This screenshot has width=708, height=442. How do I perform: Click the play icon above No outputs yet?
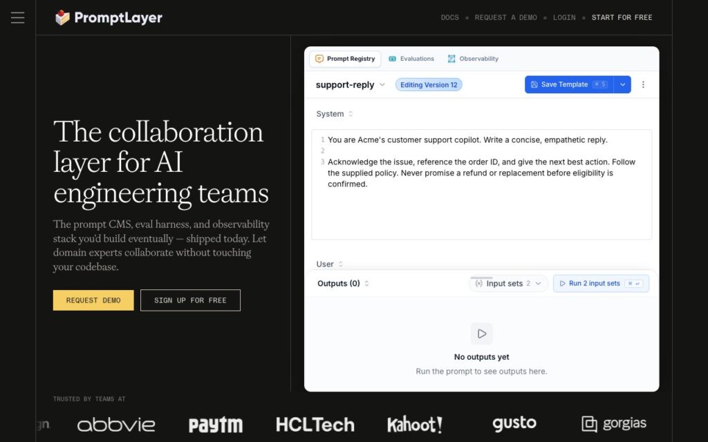pyautogui.click(x=482, y=334)
